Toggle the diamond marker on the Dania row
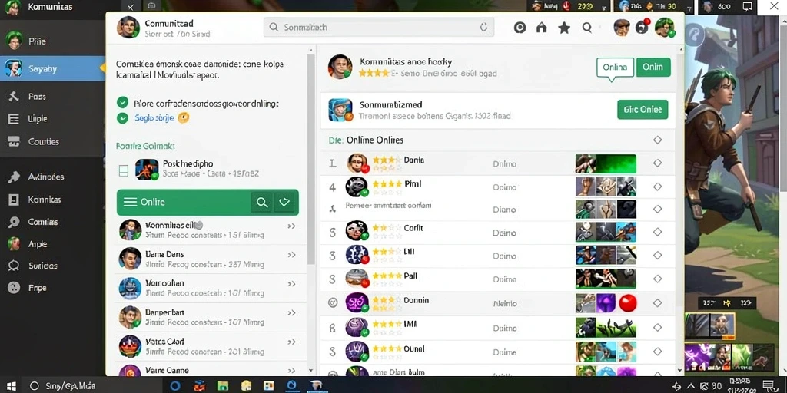Viewport: 787px width, 393px height. (x=658, y=163)
